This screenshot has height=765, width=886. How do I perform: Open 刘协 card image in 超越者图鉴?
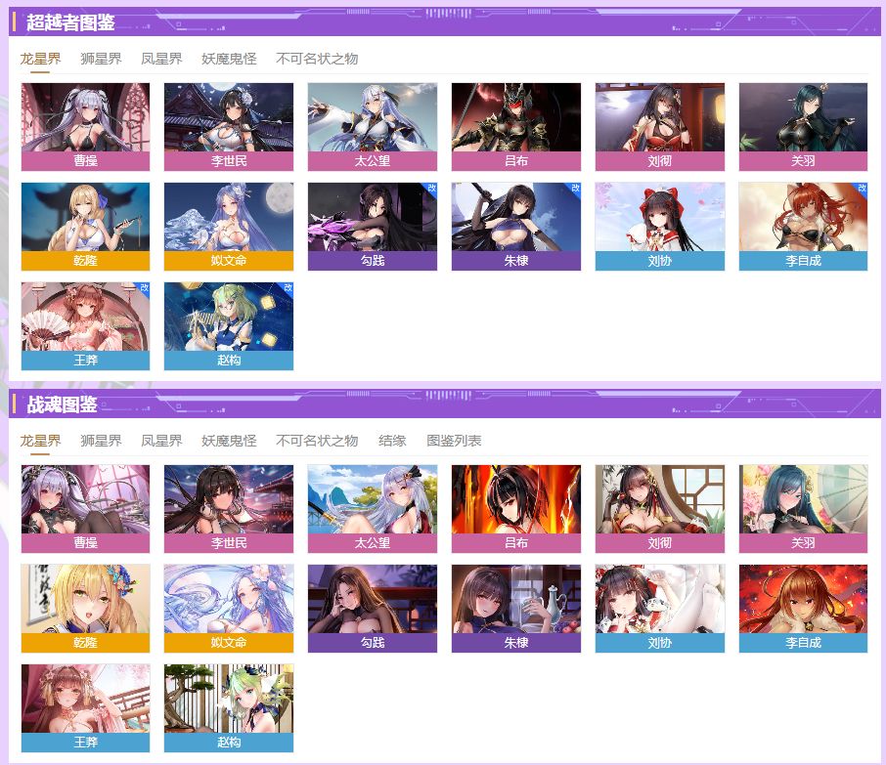[x=659, y=217]
